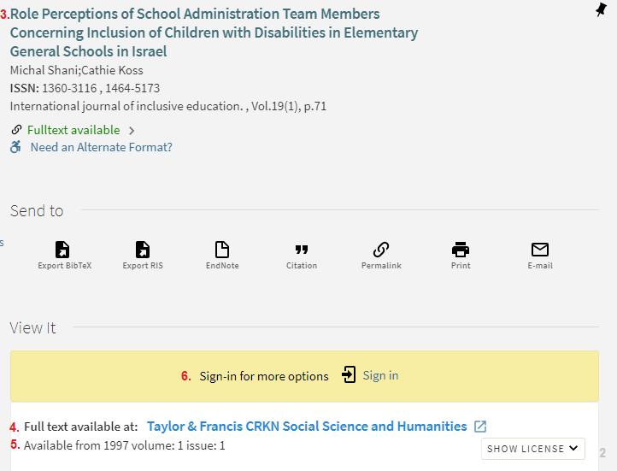The width and height of the screenshot is (617, 471).
Task: Click the accessibility wheelchair icon
Action: tap(15, 147)
